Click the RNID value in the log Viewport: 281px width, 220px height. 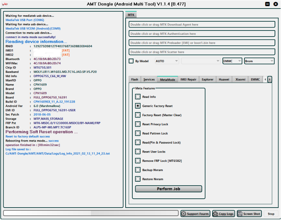point(63,46)
